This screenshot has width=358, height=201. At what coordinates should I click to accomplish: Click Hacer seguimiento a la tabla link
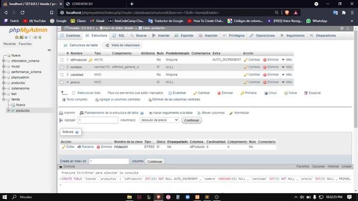(173, 113)
